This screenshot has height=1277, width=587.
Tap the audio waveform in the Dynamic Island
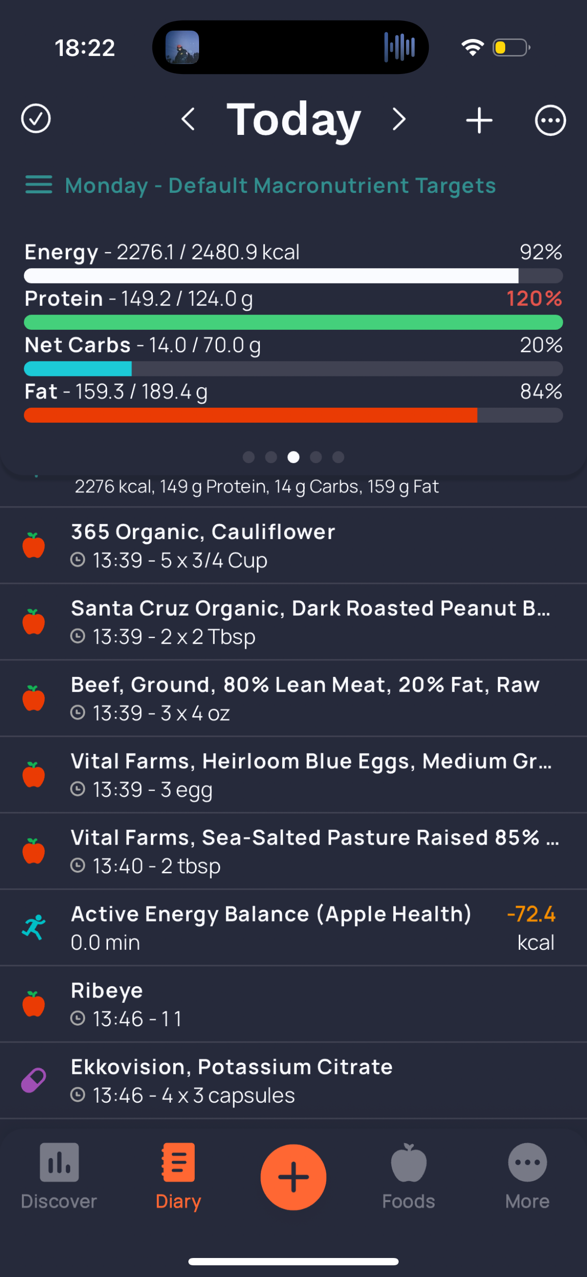coord(399,47)
